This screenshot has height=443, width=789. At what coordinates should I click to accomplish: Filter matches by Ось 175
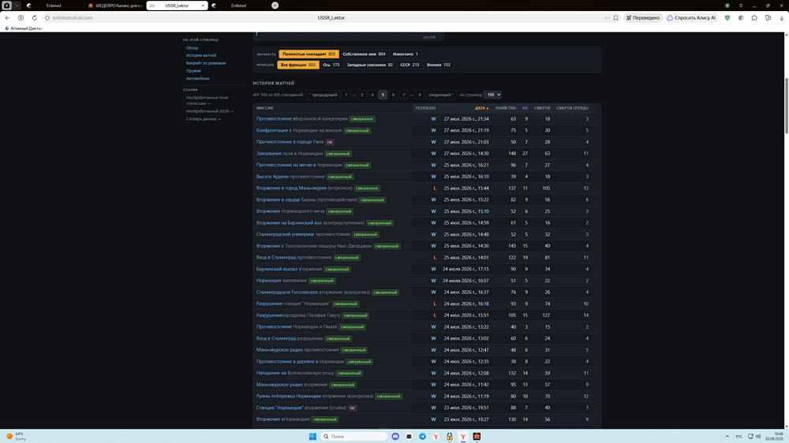coord(331,65)
